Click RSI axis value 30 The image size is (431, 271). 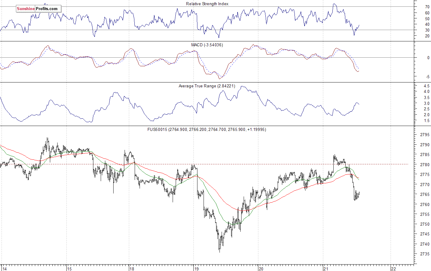[x=427, y=30]
